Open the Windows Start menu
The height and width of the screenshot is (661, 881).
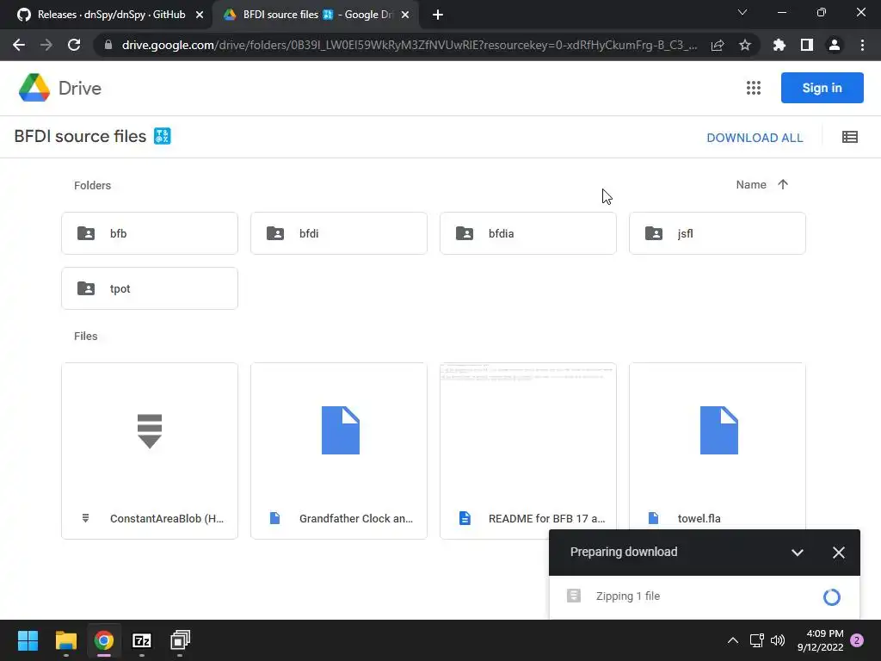pos(28,640)
